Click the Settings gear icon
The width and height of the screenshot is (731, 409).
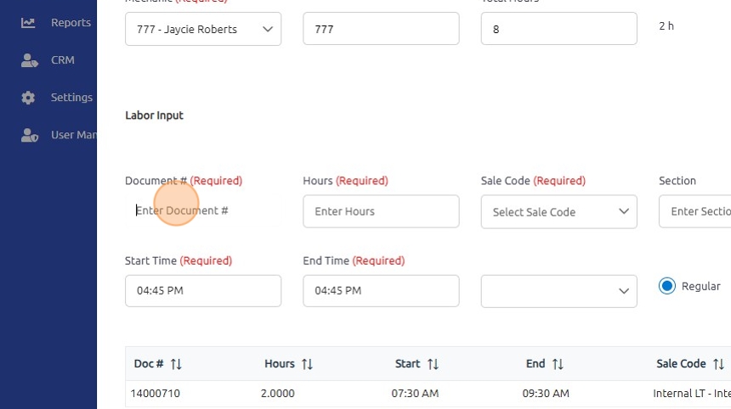[29, 98]
